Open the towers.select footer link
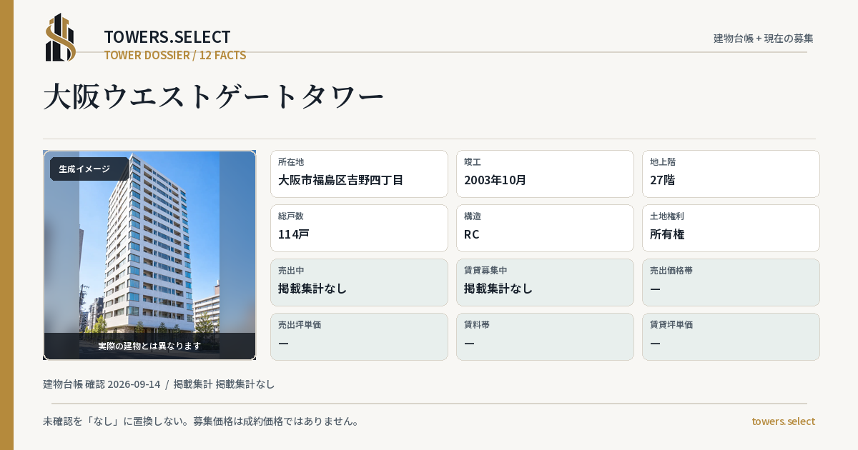The height and width of the screenshot is (450, 858). [783, 421]
